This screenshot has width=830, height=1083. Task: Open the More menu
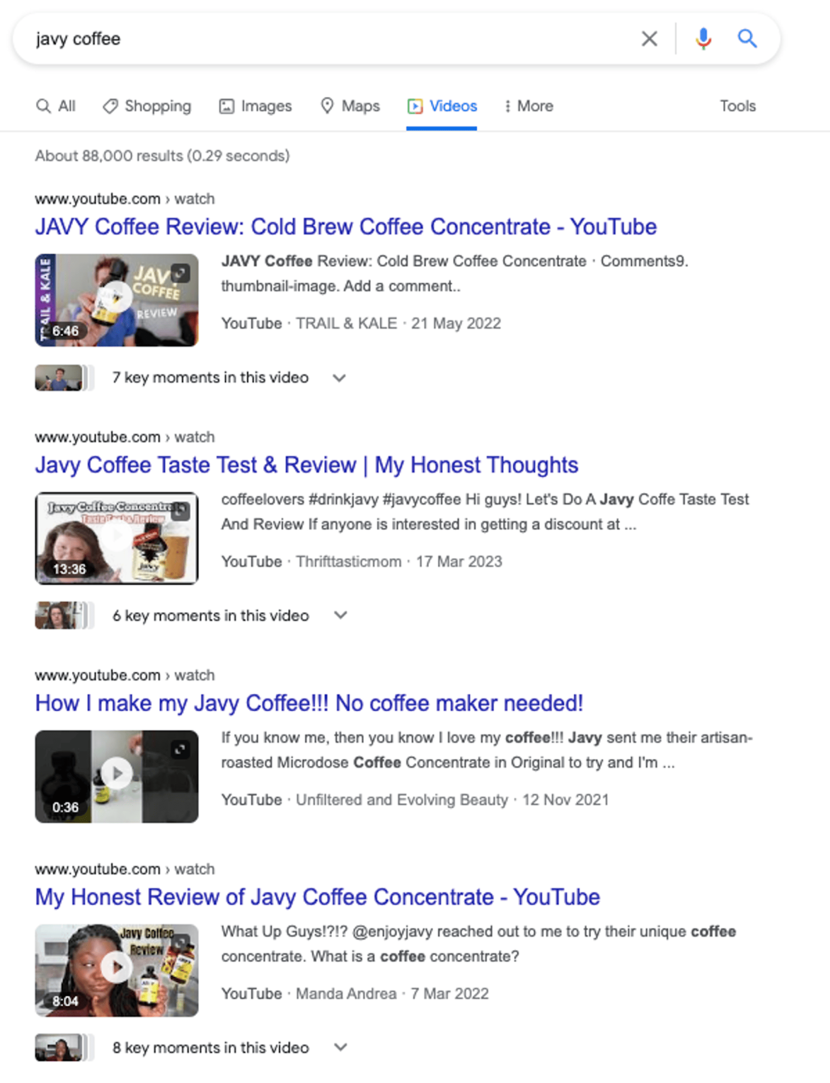click(x=528, y=106)
